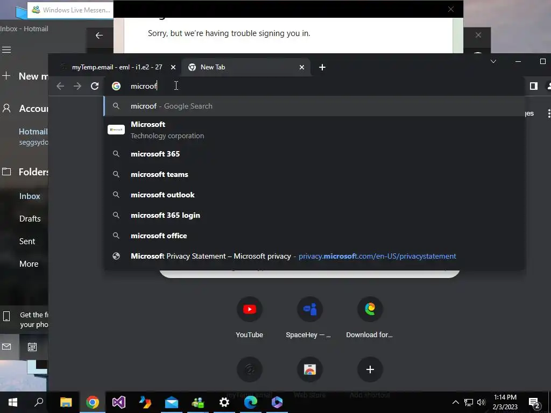This screenshot has width=551, height=413.
Task: Close the New Tab tab
Action: (302, 67)
